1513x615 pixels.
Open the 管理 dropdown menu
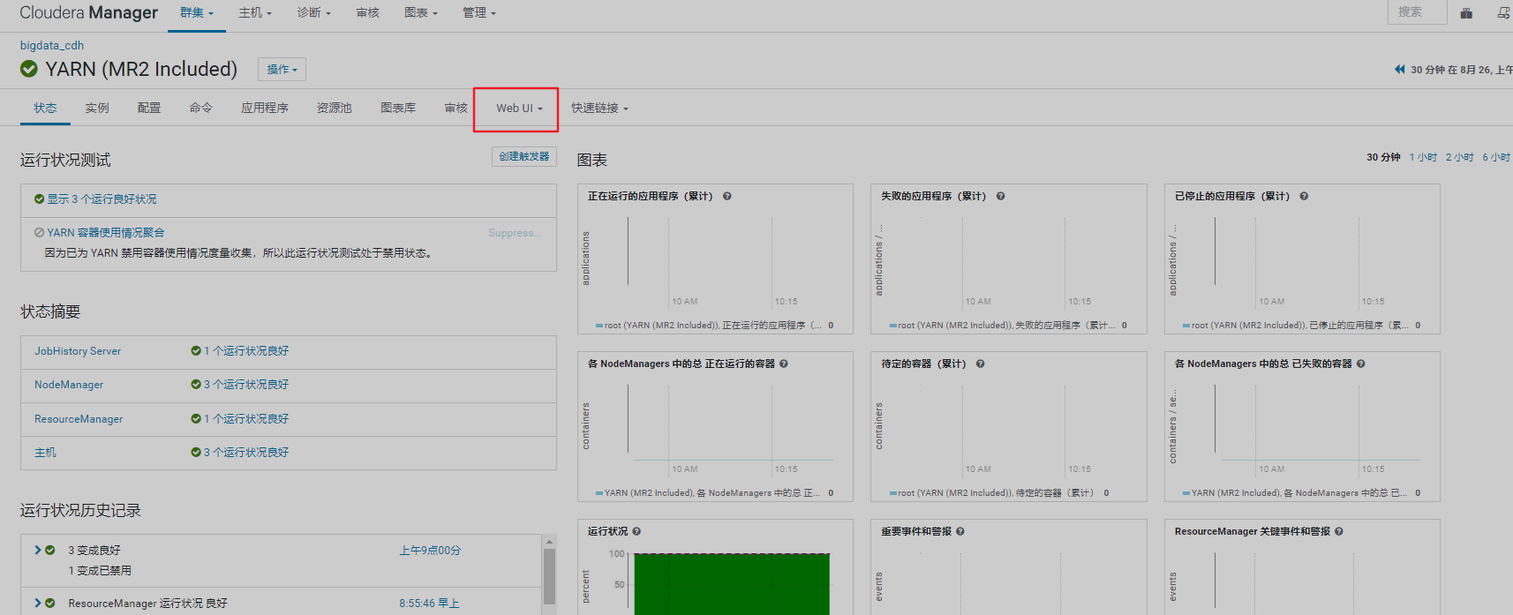click(x=479, y=13)
